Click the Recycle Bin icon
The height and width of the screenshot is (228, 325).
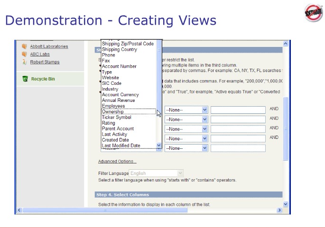[25, 79]
